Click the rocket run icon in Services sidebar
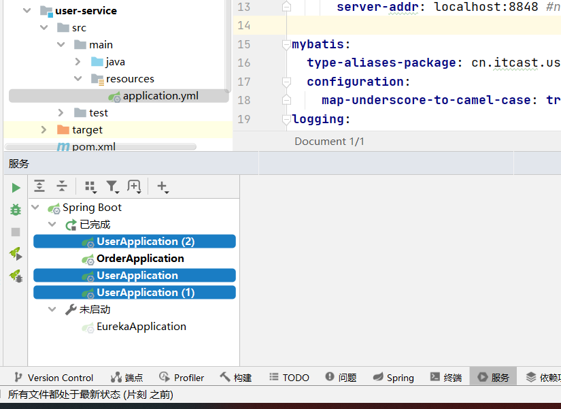Screen dimensions: 561x409 [16, 255]
